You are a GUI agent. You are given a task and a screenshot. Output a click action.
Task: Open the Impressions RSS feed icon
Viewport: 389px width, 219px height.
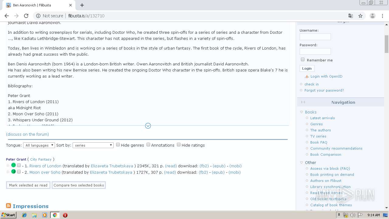[9, 206]
